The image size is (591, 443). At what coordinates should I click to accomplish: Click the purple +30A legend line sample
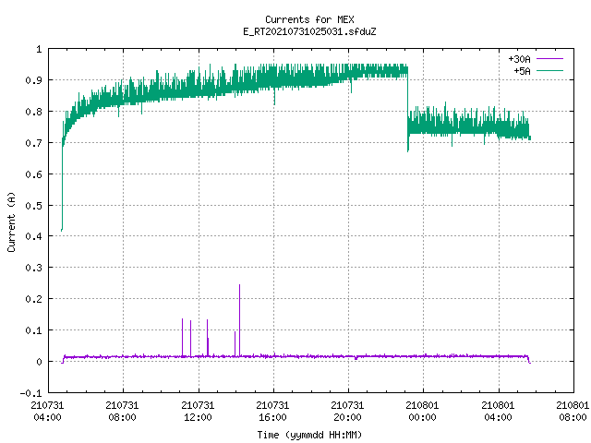tap(549, 59)
